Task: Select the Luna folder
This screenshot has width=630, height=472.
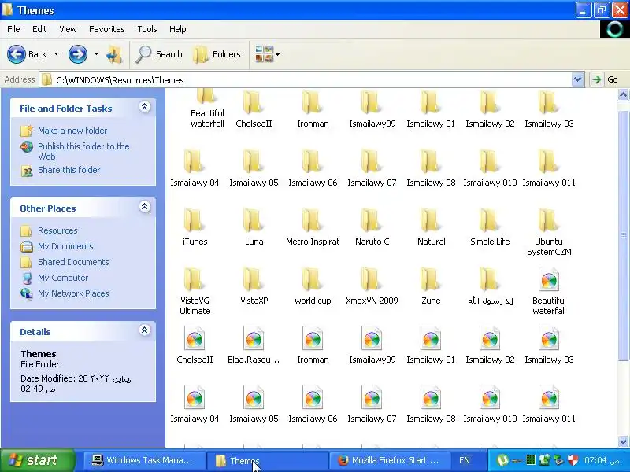Action: pyautogui.click(x=254, y=227)
